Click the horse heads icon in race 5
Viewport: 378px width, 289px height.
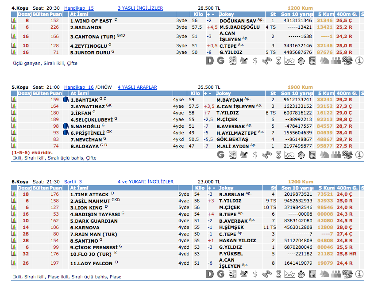click(324, 155)
